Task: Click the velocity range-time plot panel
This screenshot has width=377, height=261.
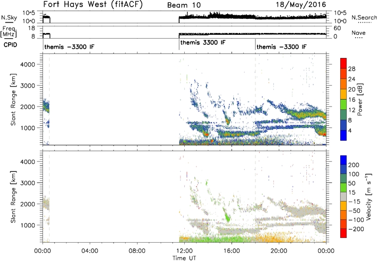Action: pos(184,196)
